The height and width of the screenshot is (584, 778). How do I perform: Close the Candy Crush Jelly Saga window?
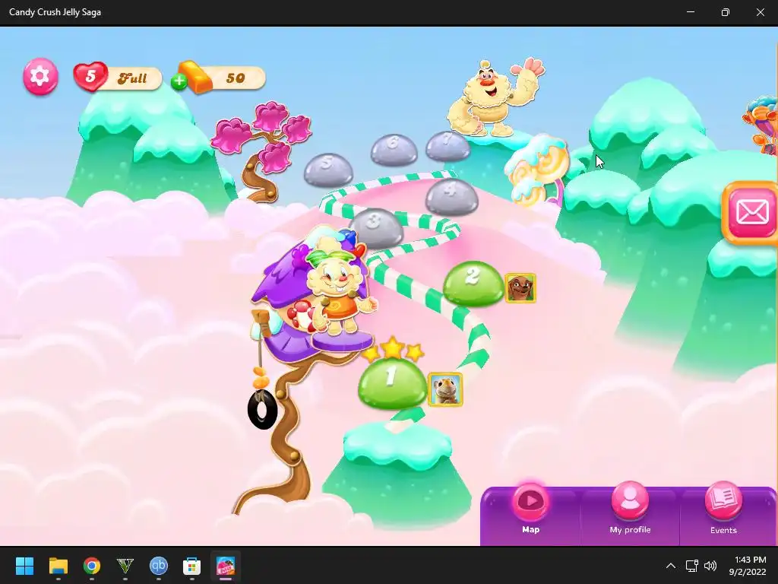760,12
